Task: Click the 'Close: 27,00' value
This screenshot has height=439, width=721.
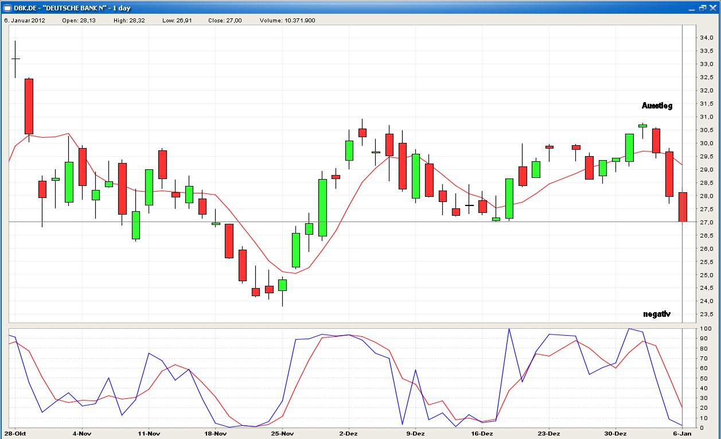Action: pos(225,20)
